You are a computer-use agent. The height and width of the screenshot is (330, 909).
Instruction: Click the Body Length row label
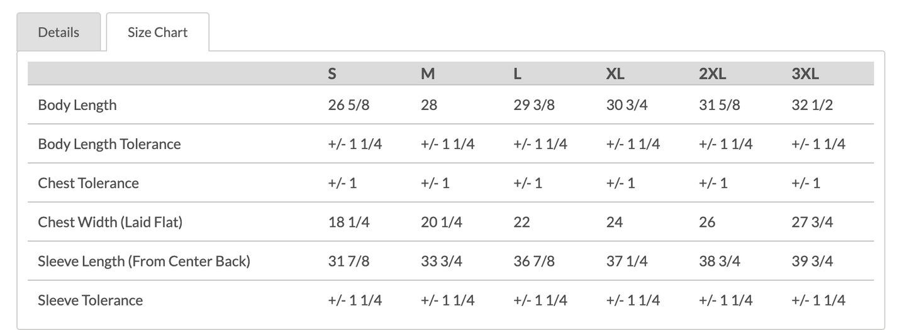coord(77,105)
